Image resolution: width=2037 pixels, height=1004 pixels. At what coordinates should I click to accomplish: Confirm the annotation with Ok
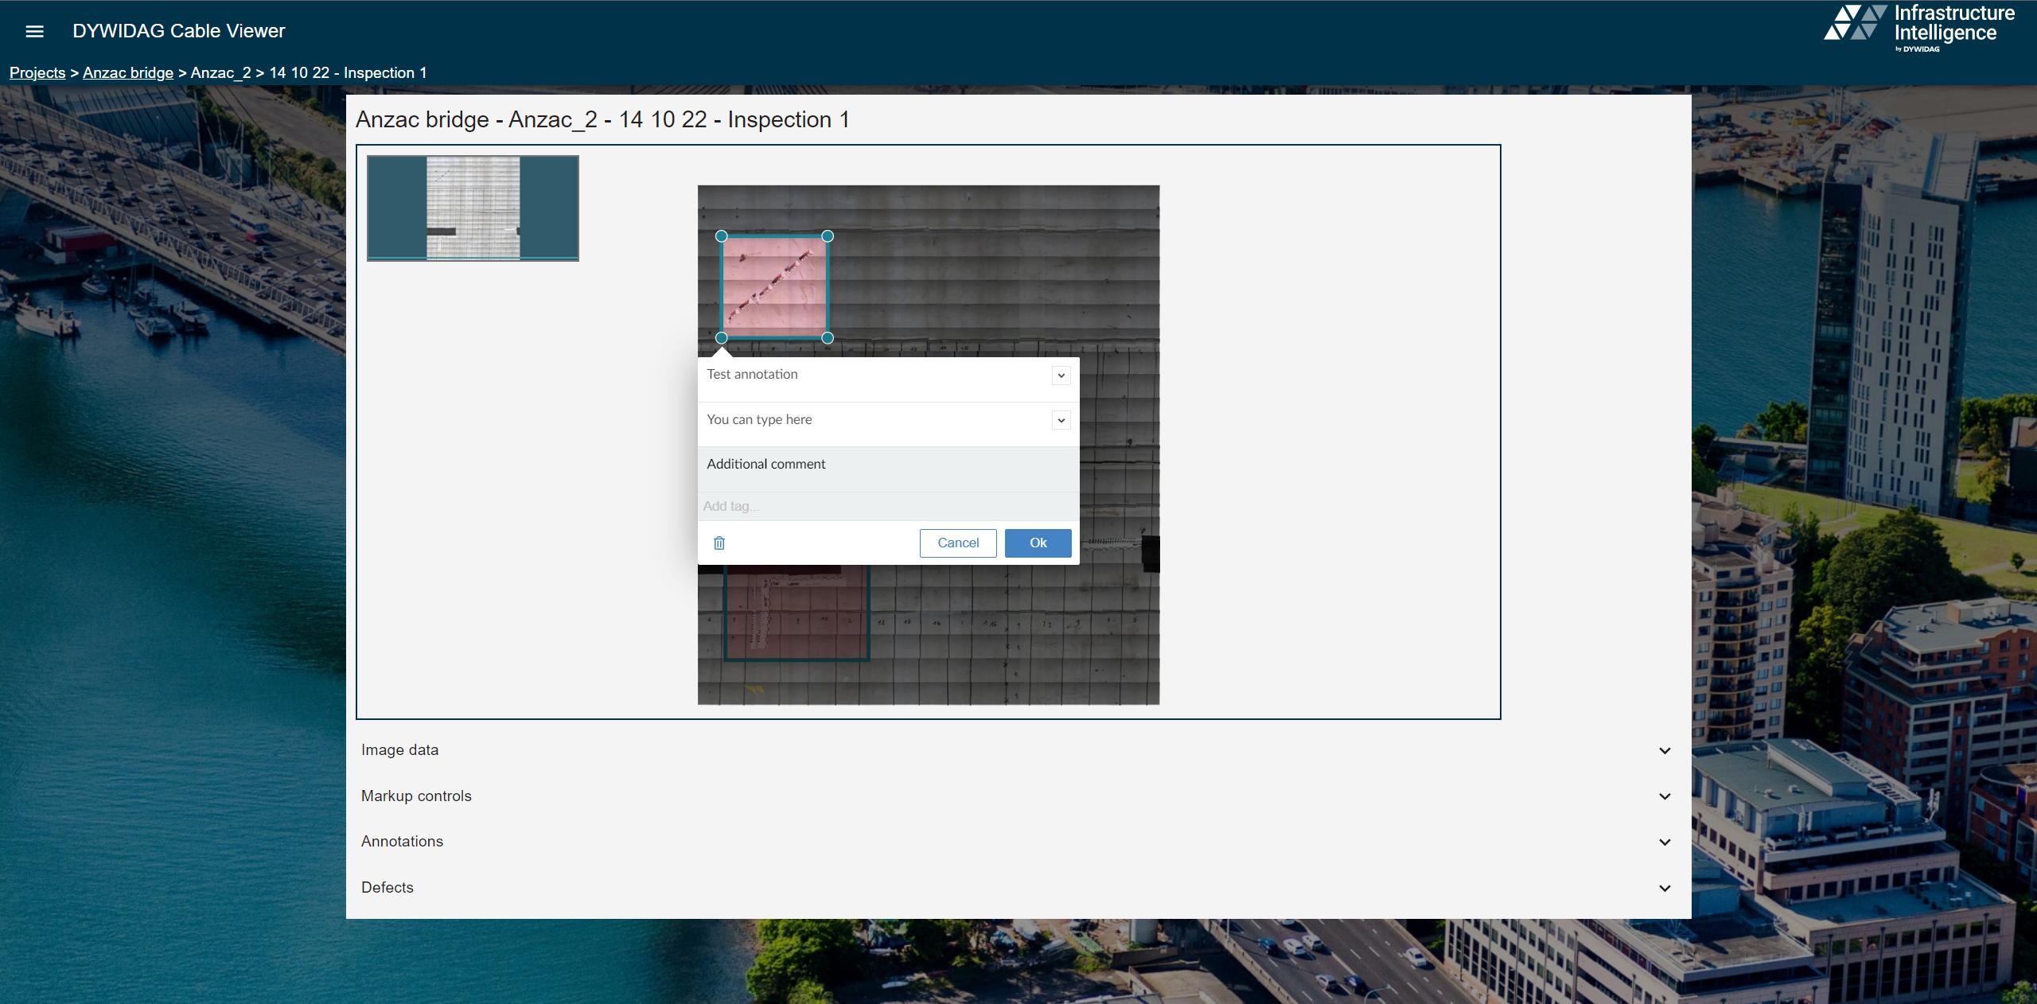click(1037, 543)
